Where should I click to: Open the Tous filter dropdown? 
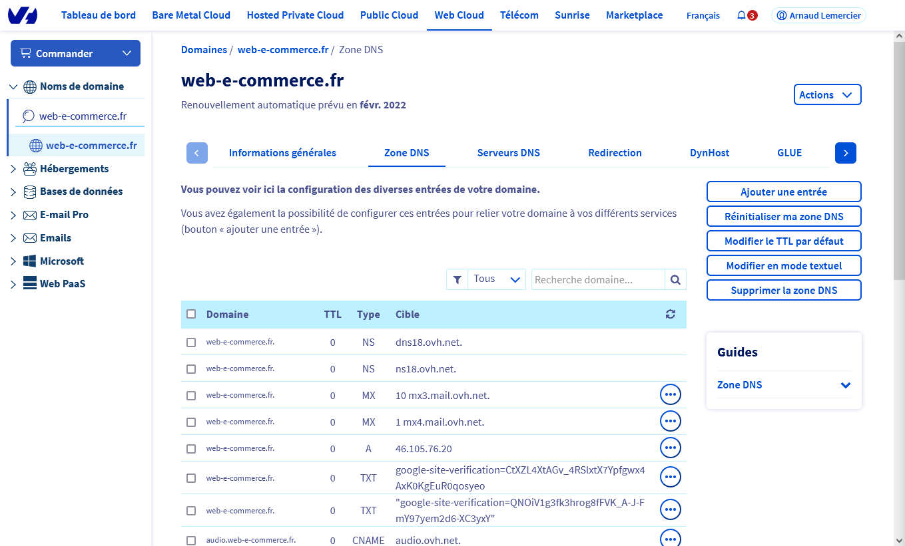496,280
